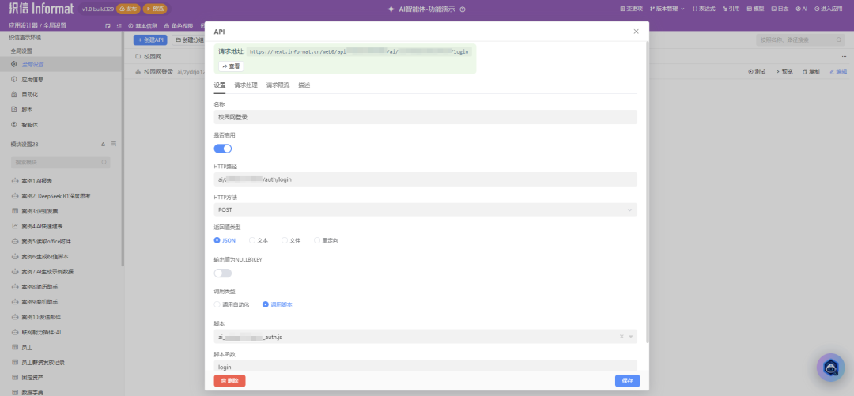Click the 名称 input field

[425, 117]
